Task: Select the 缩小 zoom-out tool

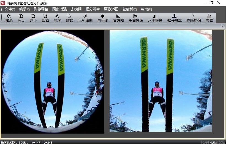Action: [33, 18]
